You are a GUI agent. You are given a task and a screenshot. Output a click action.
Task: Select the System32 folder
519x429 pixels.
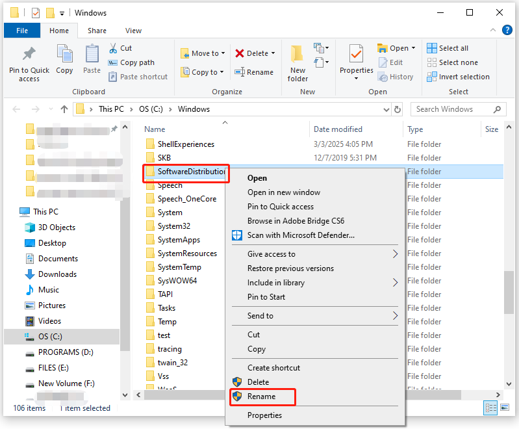pyautogui.click(x=174, y=226)
